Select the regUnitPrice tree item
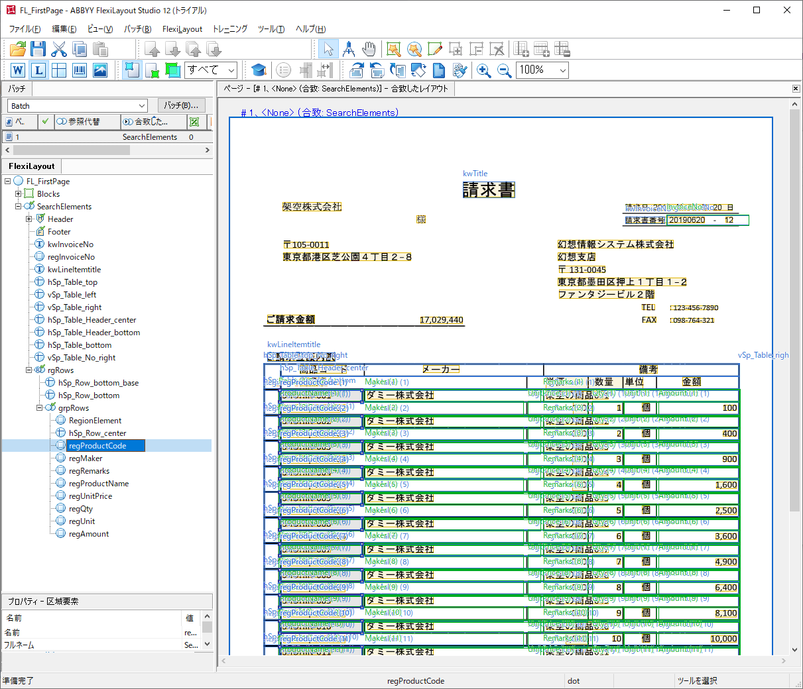 (x=90, y=496)
